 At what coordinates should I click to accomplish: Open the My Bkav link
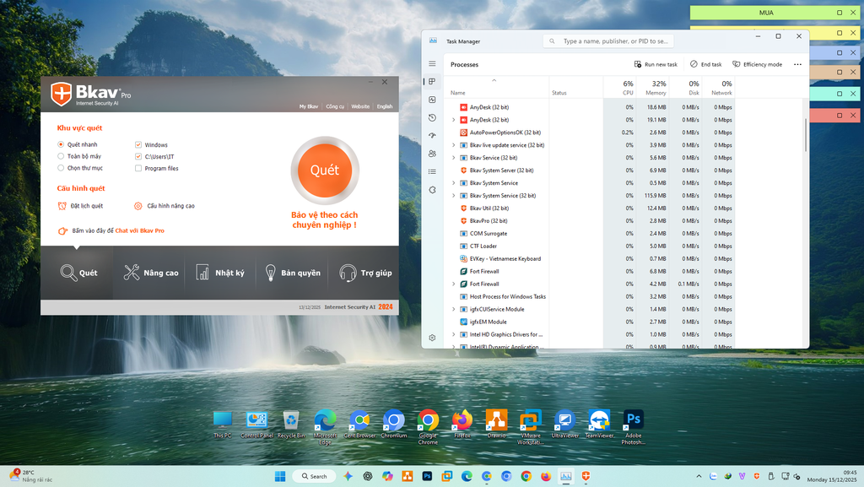pyautogui.click(x=309, y=106)
